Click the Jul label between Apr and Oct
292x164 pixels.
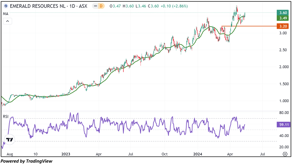pos(130,154)
